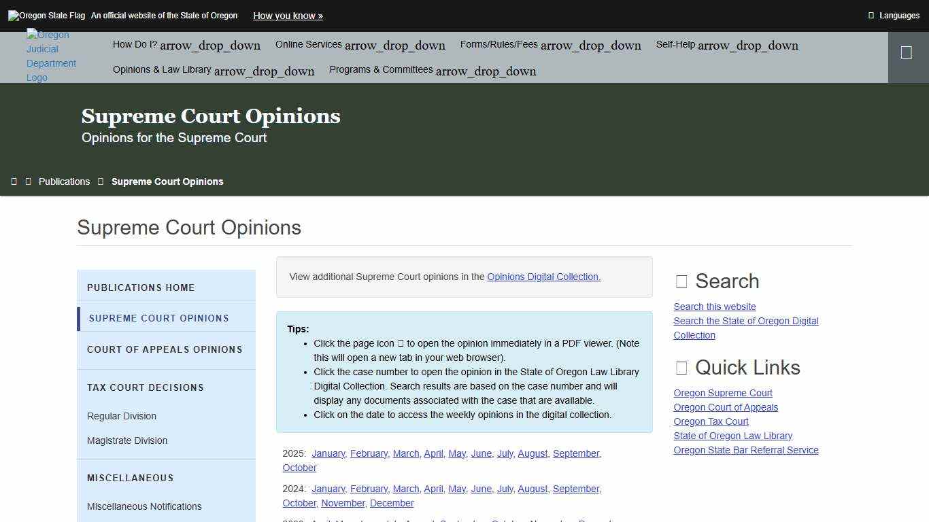
Task: Click the home icon in the breadcrumb
Action: [14, 181]
